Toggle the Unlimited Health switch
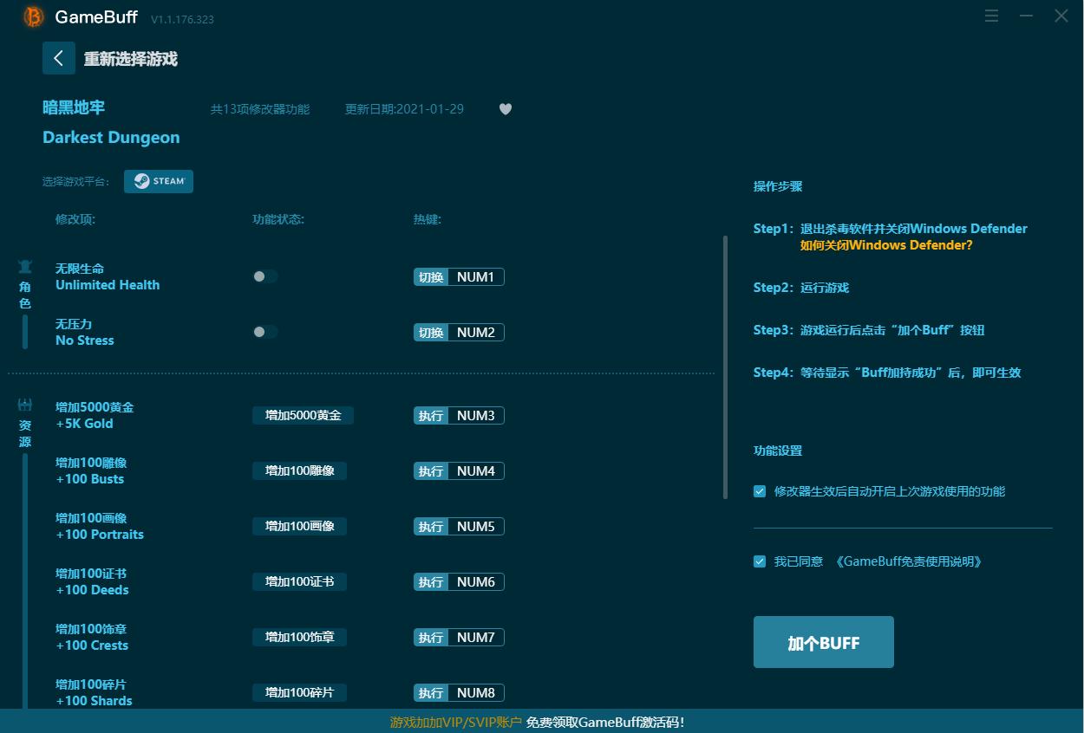 click(265, 276)
